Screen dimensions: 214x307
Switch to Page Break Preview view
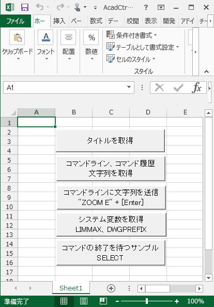pos(103,301)
